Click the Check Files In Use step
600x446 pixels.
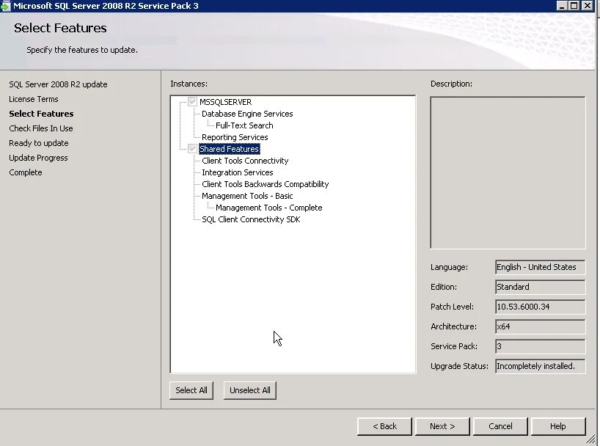pyautogui.click(x=41, y=128)
